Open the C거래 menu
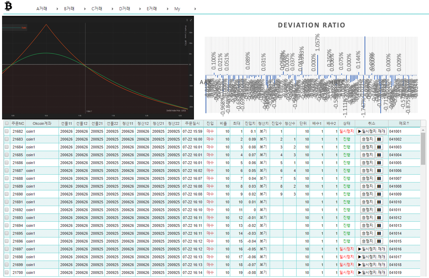Viewport: 429px width, 278px height. tap(97, 9)
